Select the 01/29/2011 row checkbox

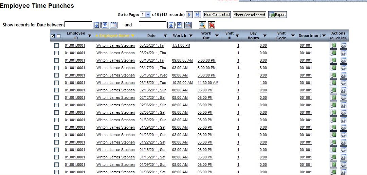coord(56,127)
